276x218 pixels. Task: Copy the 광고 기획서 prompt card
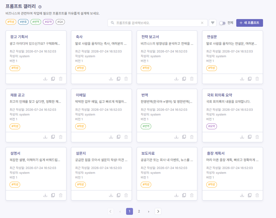(x=53, y=79)
